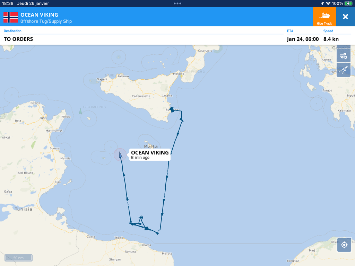Tap the compass direction icon

point(344,70)
